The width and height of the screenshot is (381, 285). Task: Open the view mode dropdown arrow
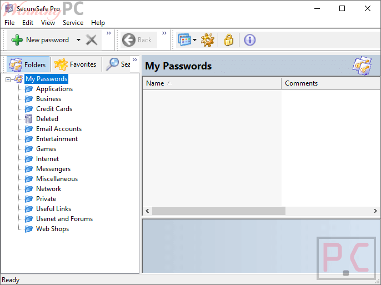pos(194,40)
